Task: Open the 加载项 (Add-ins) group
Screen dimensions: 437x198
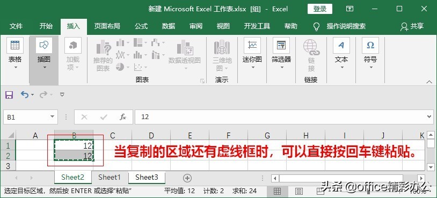Action: [73, 54]
